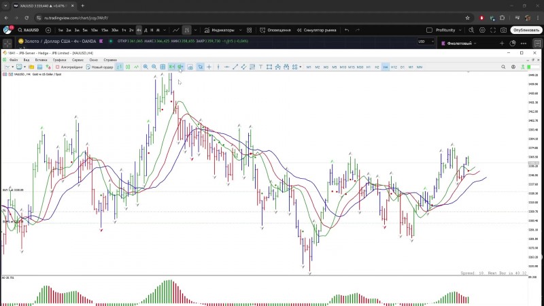This screenshot has height=306, width=544.
Task: Open TradingView chart type dropdown chevron
Action: pos(195,30)
